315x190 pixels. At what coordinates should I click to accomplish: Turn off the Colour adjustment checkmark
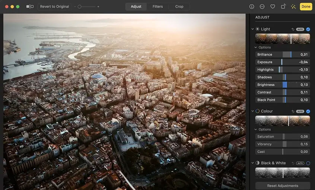tap(308, 111)
